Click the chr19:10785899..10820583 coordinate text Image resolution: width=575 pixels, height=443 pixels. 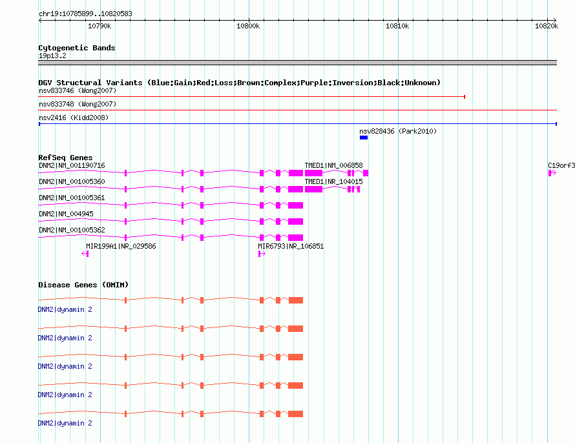85,14
